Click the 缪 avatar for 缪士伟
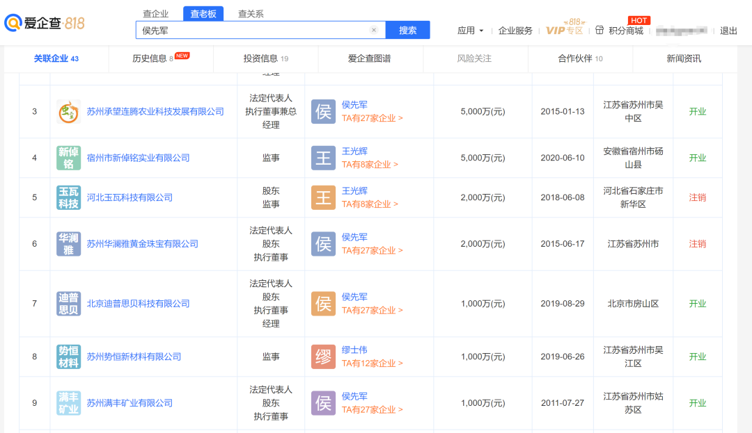The width and height of the screenshot is (752, 433). [x=323, y=357]
